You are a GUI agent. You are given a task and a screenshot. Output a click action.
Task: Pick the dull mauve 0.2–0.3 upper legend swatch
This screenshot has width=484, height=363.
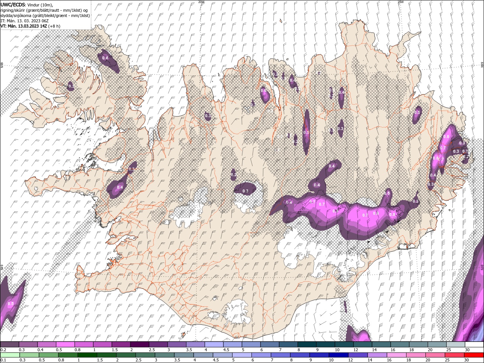(9, 344)
